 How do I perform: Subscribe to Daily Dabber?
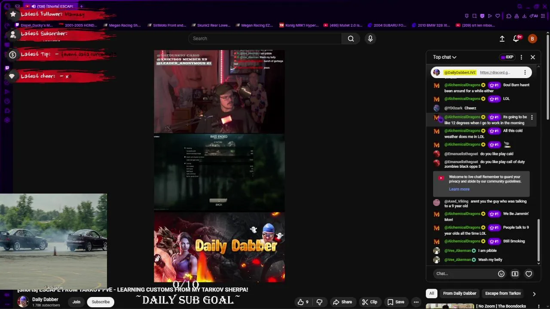pos(101,302)
